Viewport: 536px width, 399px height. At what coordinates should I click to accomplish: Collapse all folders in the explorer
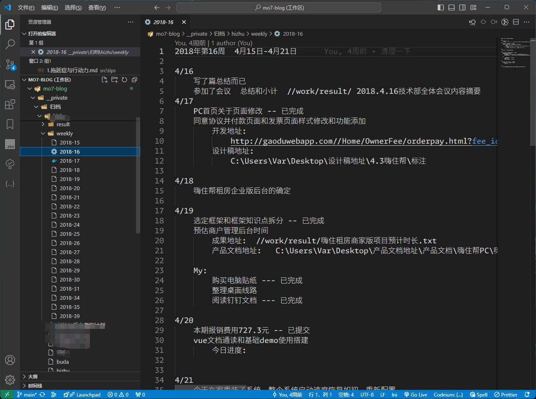coord(134,80)
